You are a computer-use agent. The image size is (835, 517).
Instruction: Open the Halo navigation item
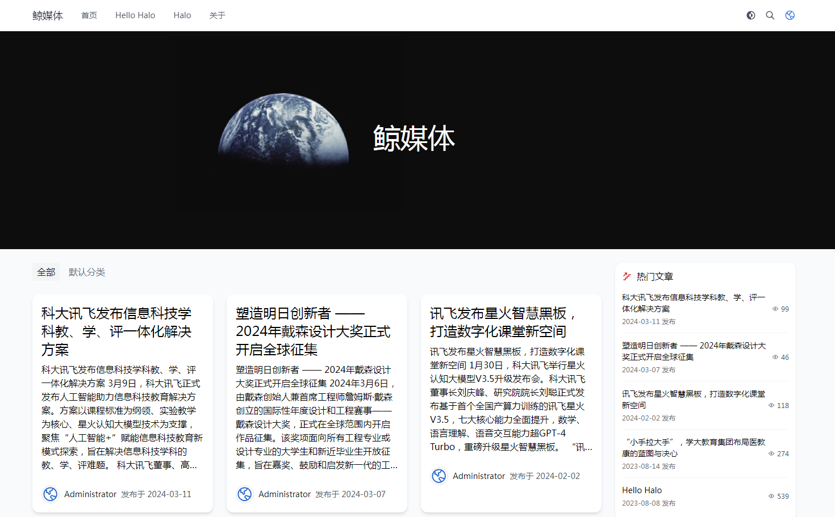182,15
